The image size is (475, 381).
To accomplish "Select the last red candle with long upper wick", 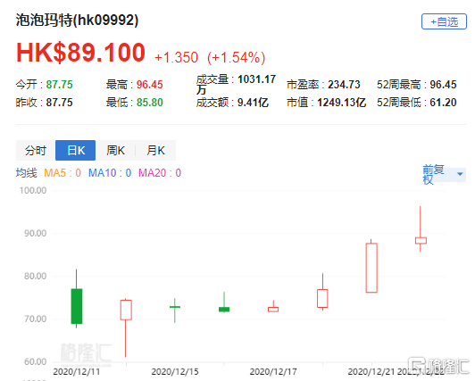I will click(421, 240).
